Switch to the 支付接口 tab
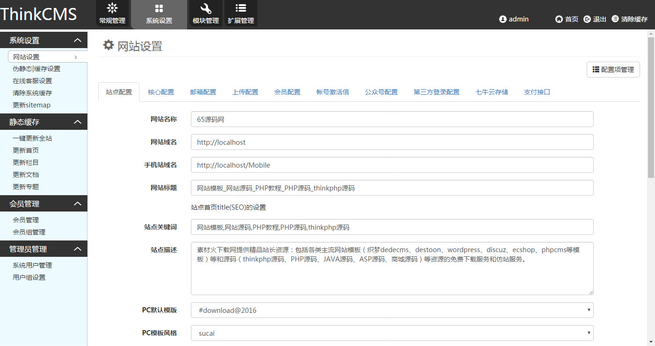Viewport: 655px width, 346px height. [x=537, y=92]
